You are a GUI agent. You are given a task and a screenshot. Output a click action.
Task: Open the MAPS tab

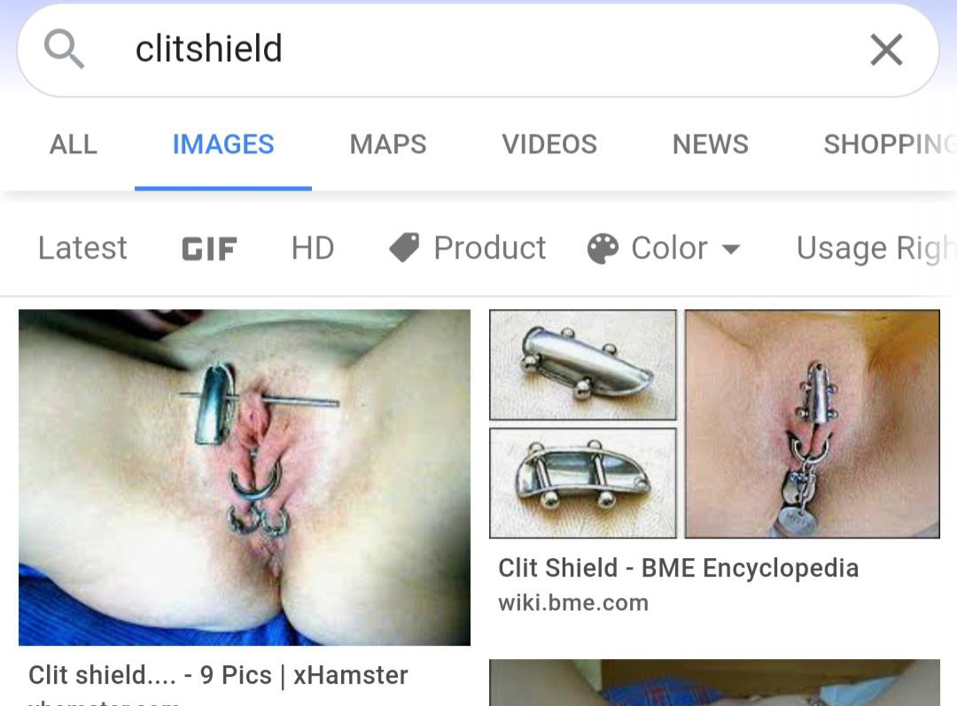point(388,144)
